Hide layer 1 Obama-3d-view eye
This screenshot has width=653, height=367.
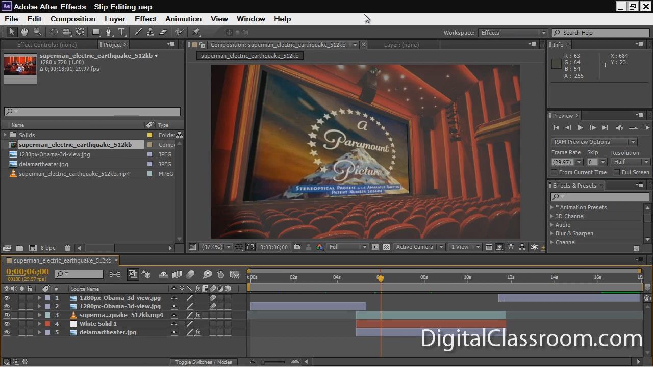click(x=7, y=298)
